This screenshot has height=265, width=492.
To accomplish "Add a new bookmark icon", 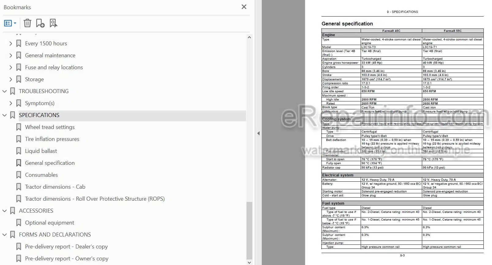I will click(40, 23).
